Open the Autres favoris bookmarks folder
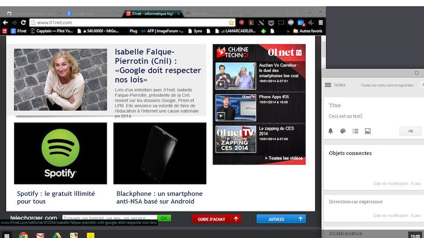Viewport: 424px width, 238px height. [307, 31]
